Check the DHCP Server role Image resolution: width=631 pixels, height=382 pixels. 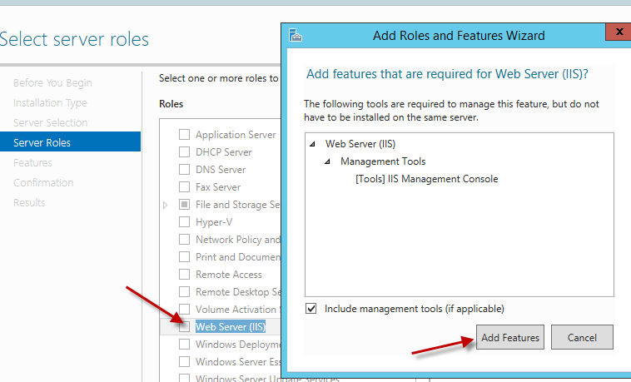(184, 152)
